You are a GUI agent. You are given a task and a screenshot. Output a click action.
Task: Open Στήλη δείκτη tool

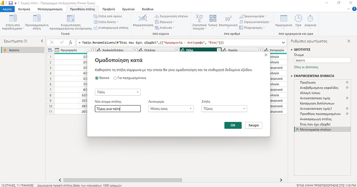pos(106,22)
